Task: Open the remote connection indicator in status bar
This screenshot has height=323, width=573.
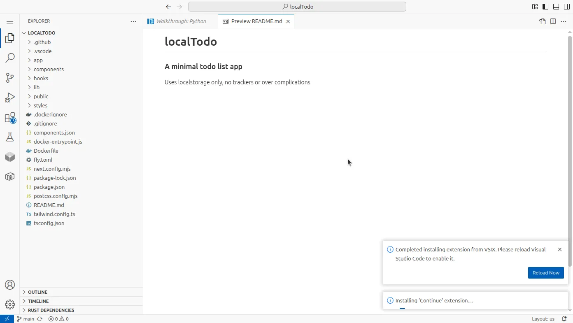Action: click(7, 318)
